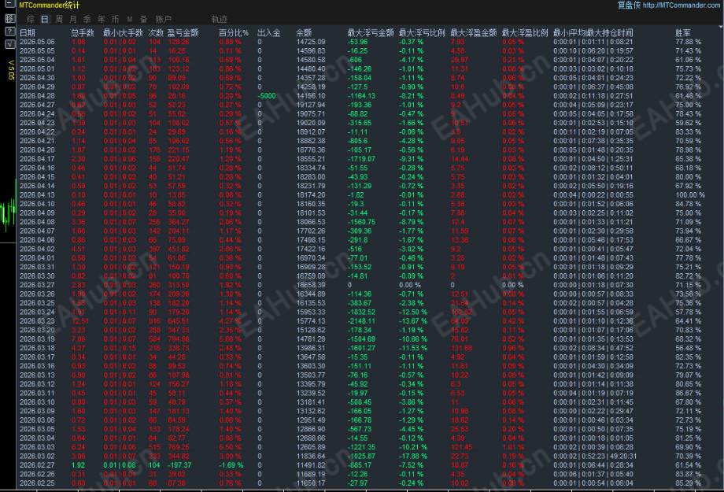Viewport: 724px width, 492px height.
Task: Click the 最大浮亏金额 column header
Action: (x=371, y=33)
